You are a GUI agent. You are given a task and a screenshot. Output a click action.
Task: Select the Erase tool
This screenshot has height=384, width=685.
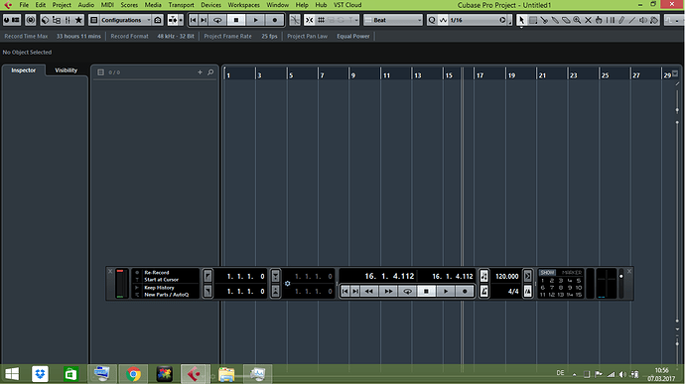566,20
